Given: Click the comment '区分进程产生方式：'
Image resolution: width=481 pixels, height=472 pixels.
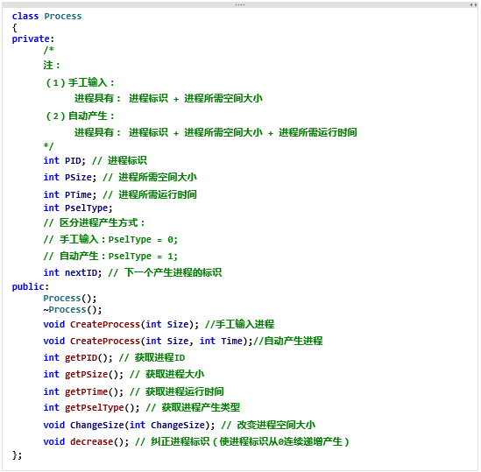Looking at the screenshot, I should tap(103, 222).
